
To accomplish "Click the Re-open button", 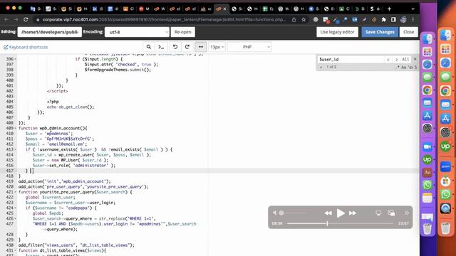I will coord(182,32).
